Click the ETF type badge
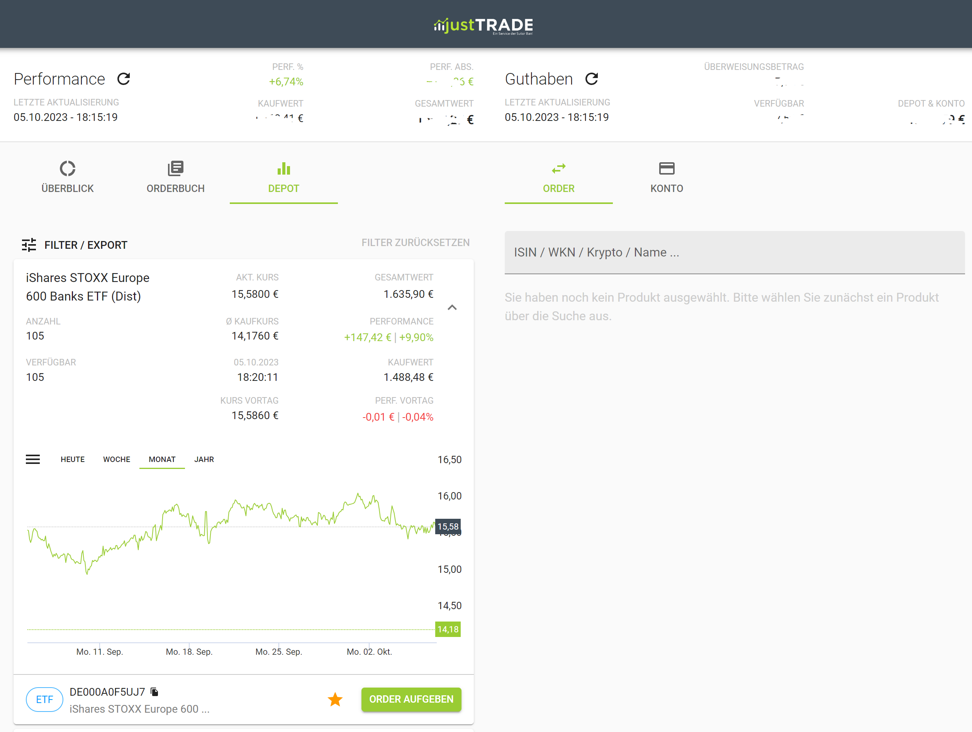 coord(44,700)
